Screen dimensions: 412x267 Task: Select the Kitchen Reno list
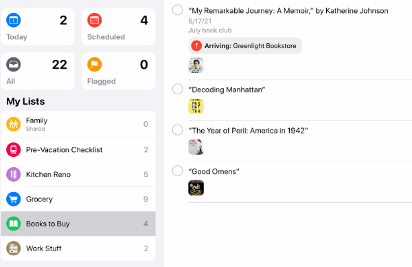coord(78,174)
